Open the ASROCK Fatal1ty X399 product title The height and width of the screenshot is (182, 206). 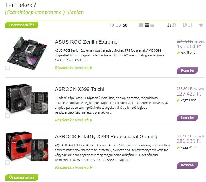click(x=106, y=137)
